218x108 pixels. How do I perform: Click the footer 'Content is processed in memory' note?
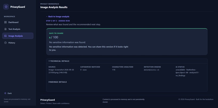(x=123, y=101)
